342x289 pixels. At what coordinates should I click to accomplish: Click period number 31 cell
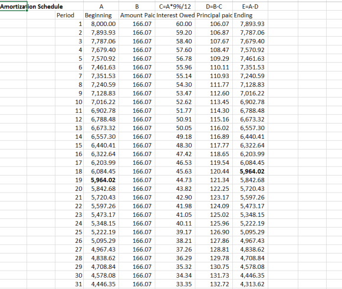point(69,284)
